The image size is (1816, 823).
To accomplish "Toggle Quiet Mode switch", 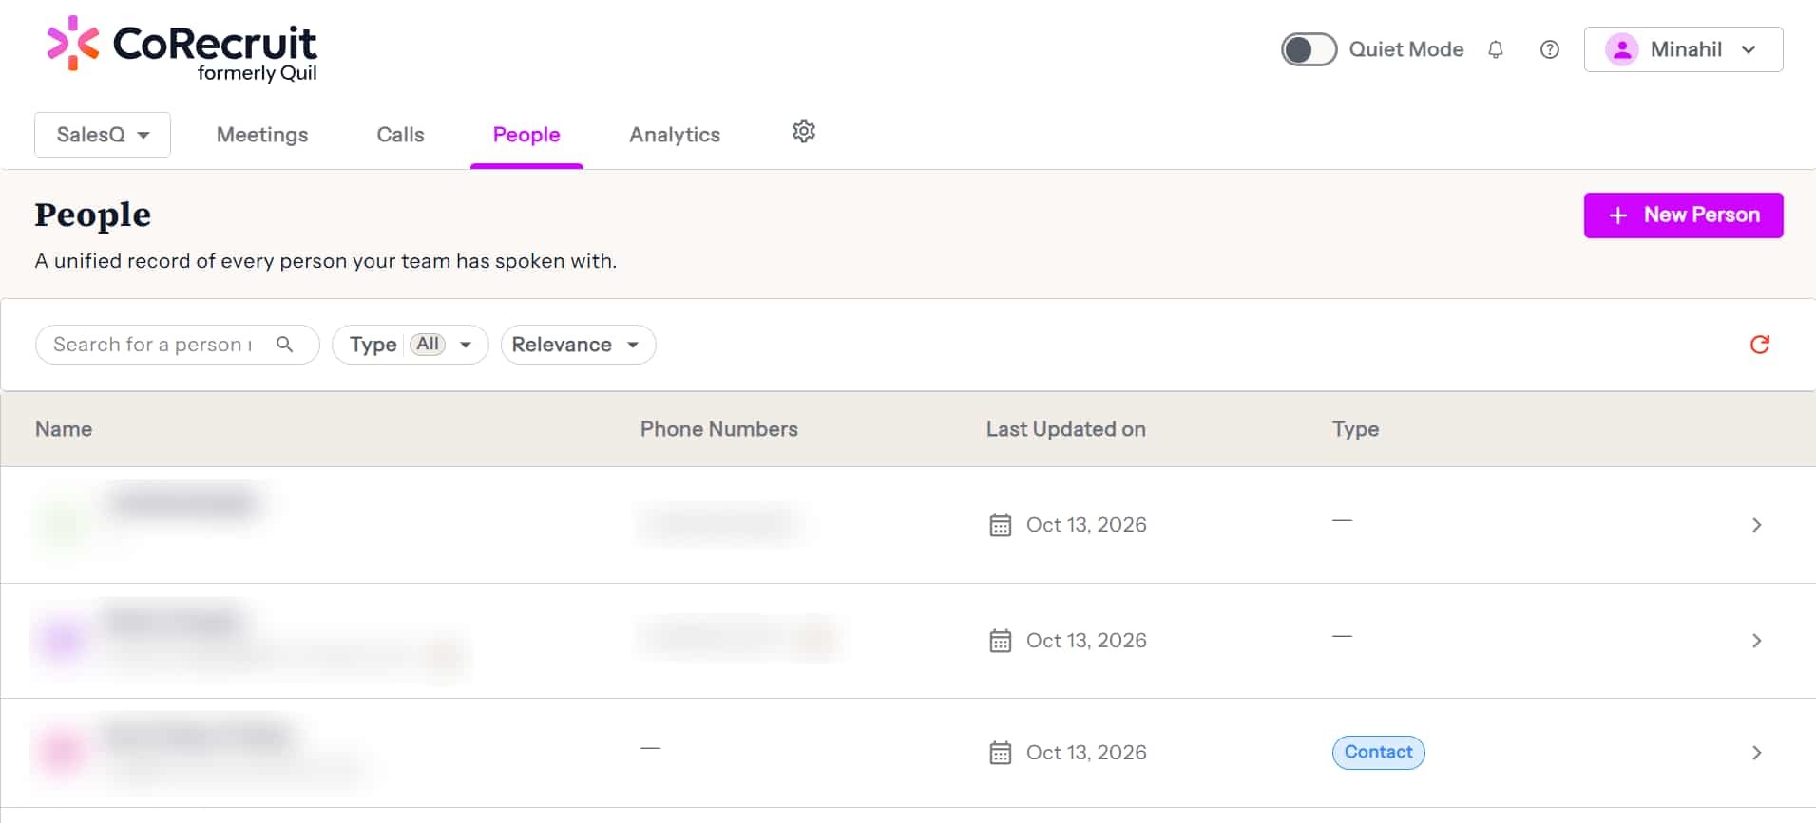I will [x=1309, y=49].
